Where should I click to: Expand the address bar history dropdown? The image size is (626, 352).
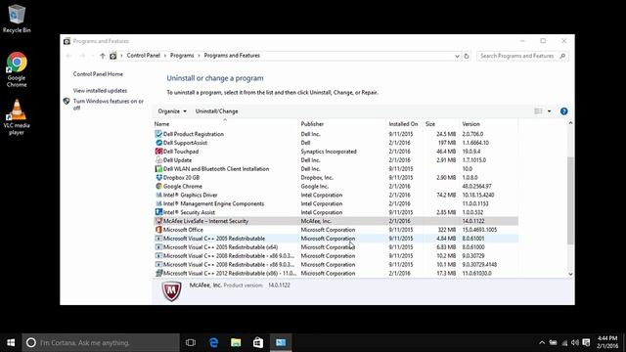point(457,57)
